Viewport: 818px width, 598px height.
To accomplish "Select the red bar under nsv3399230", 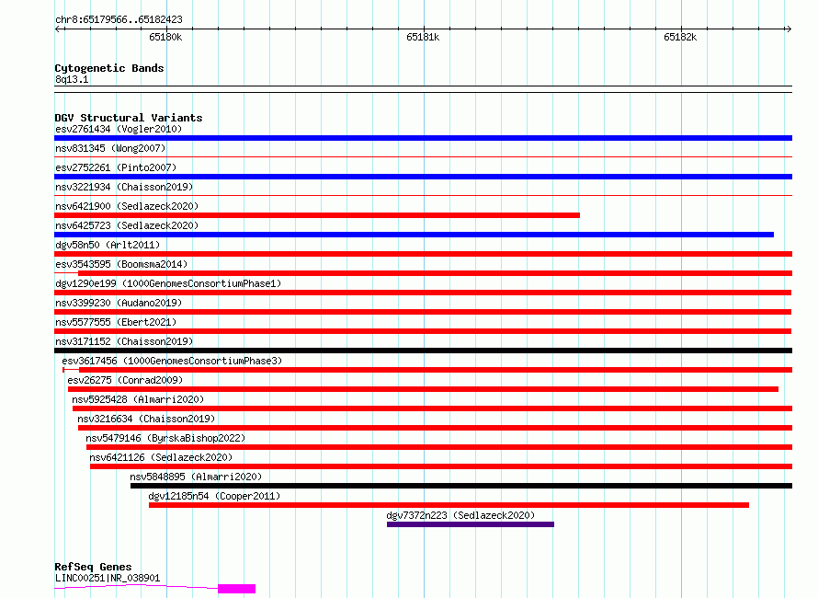I will point(423,312).
